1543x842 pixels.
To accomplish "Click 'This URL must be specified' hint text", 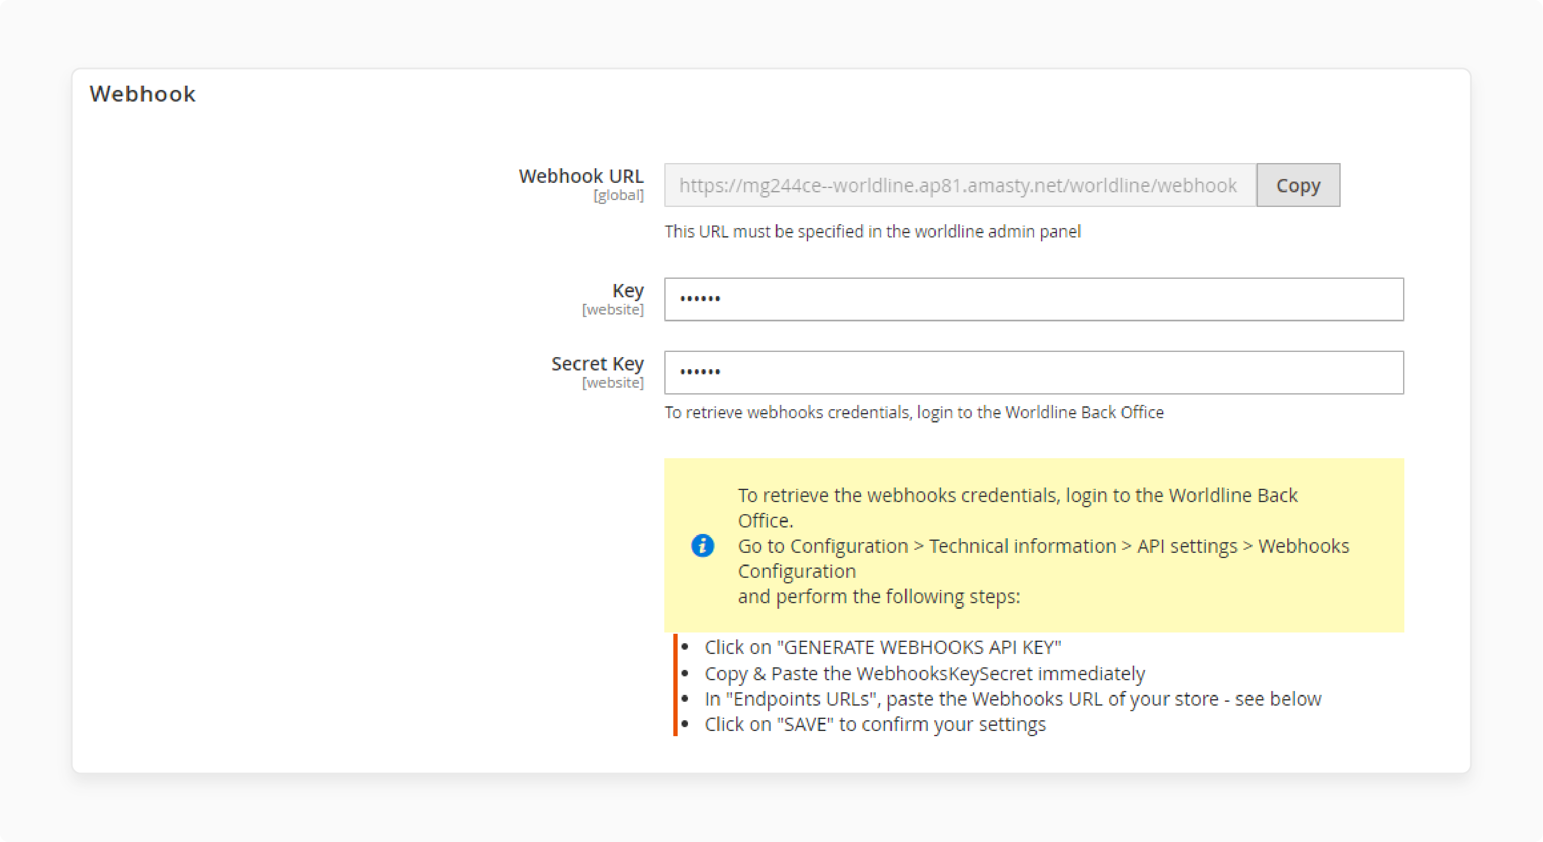I will pos(873,231).
